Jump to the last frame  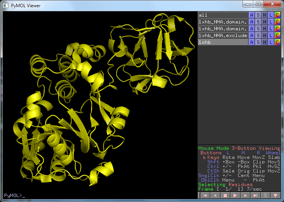[255, 196]
